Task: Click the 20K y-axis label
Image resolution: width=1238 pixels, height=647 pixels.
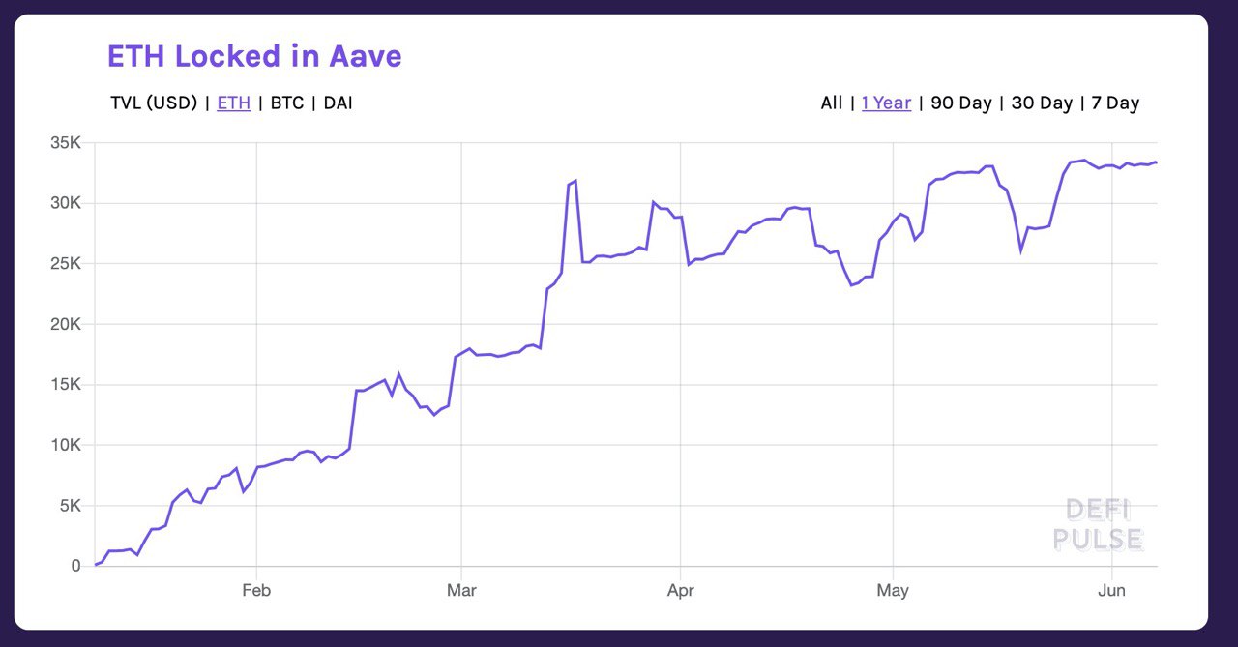Action: (x=66, y=324)
